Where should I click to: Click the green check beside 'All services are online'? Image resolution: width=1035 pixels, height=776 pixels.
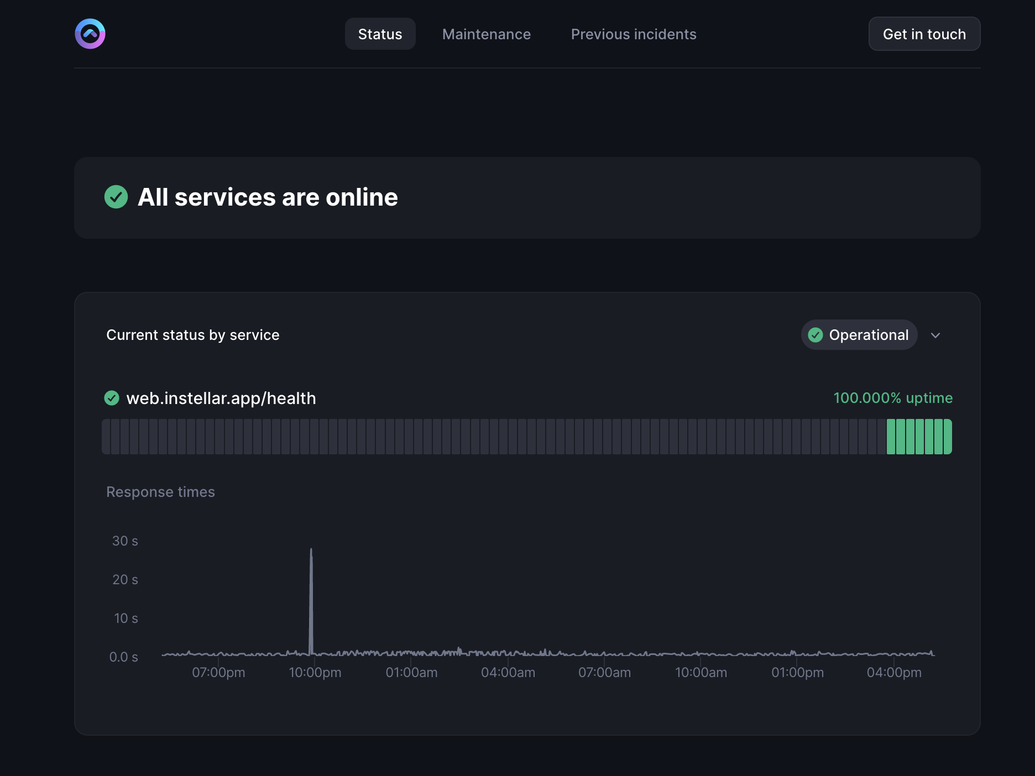click(x=116, y=197)
